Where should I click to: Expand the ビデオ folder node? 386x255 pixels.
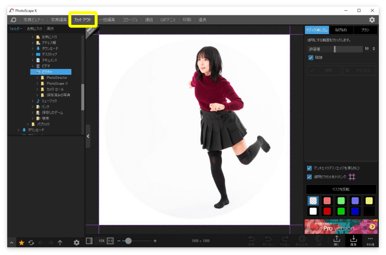coord(33,66)
